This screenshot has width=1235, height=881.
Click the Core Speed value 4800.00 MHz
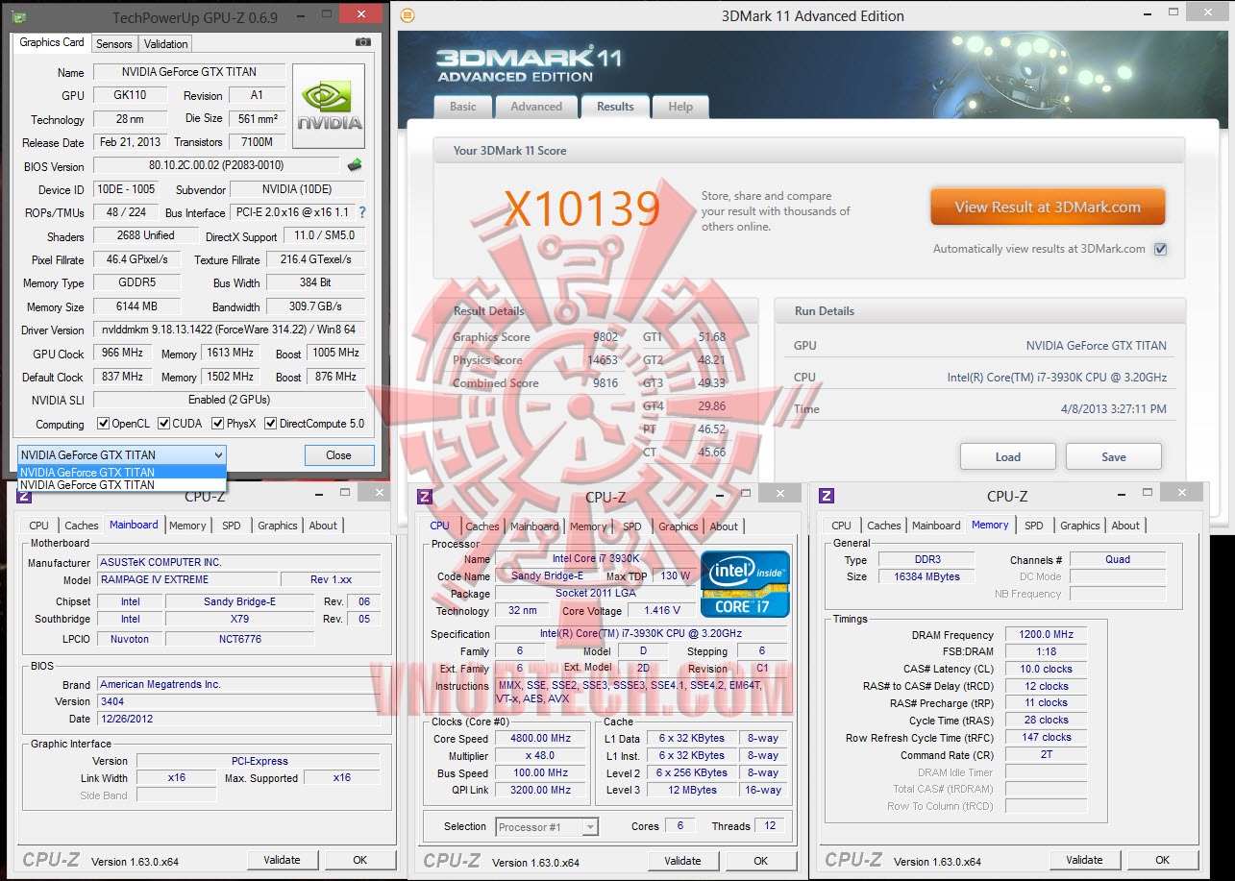coord(542,739)
